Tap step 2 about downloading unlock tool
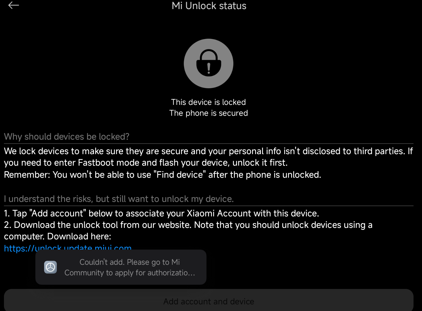Image resolution: width=422 pixels, height=311 pixels. pyautogui.click(x=188, y=231)
